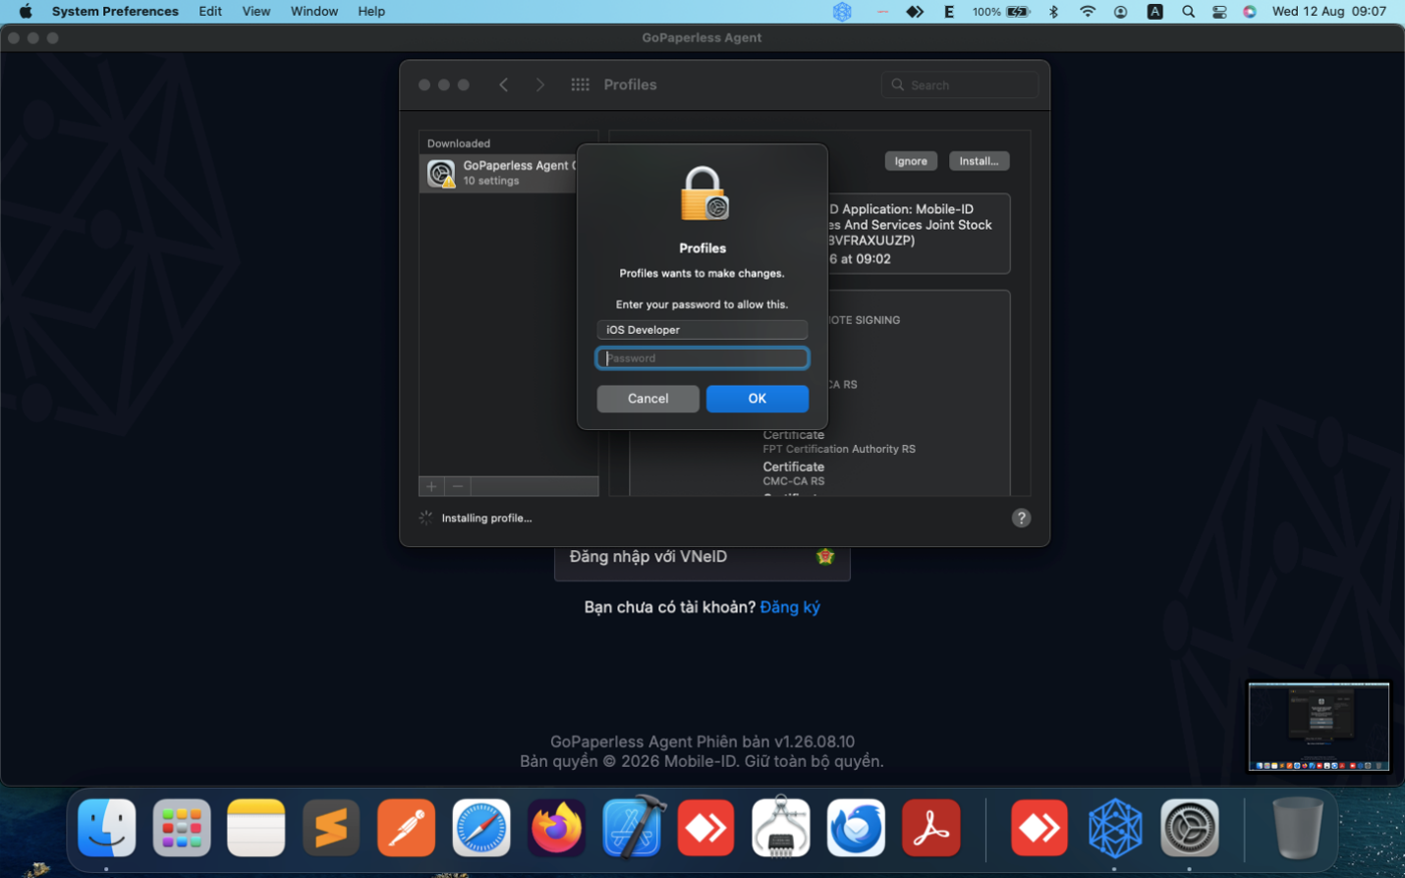Click the iOS Developer username field
1405x878 pixels.
tap(702, 330)
